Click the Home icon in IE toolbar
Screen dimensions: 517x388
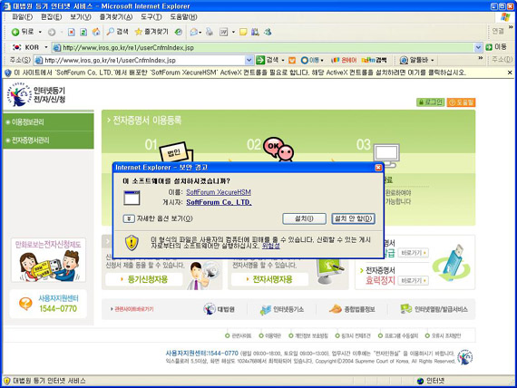pos(96,32)
